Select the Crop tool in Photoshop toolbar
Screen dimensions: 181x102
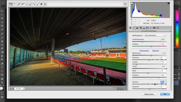point(2,26)
